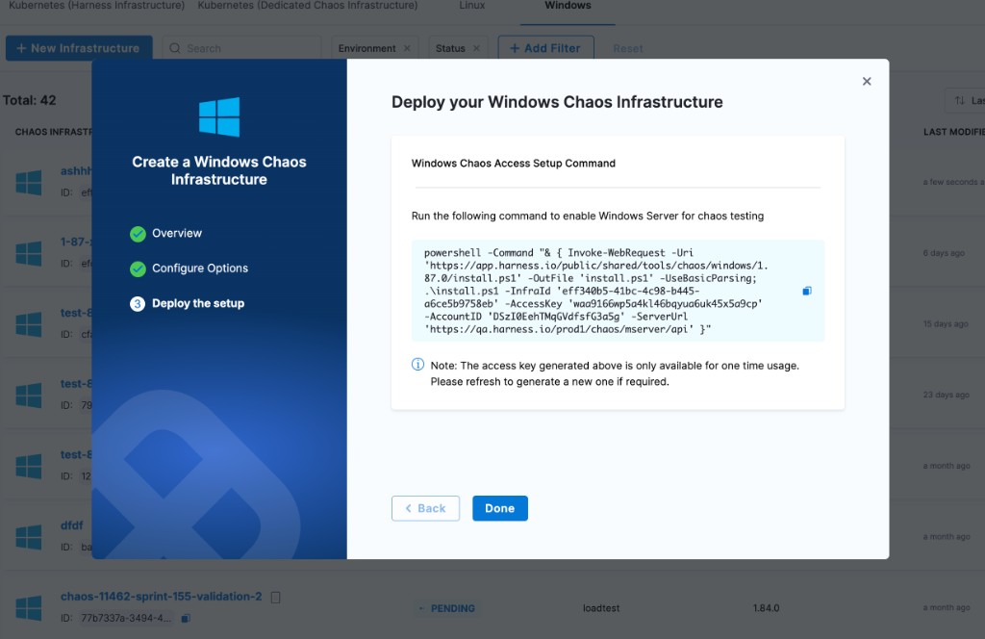Click the Windows icon of the 1-87- row
Viewport: 985px width, 639px height.
click(28, 254)
